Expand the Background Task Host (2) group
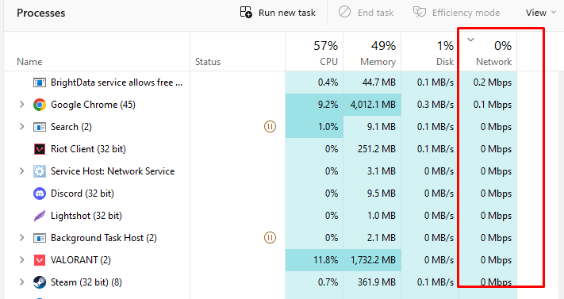Viewport: 564px width, 299px height. 22,238
